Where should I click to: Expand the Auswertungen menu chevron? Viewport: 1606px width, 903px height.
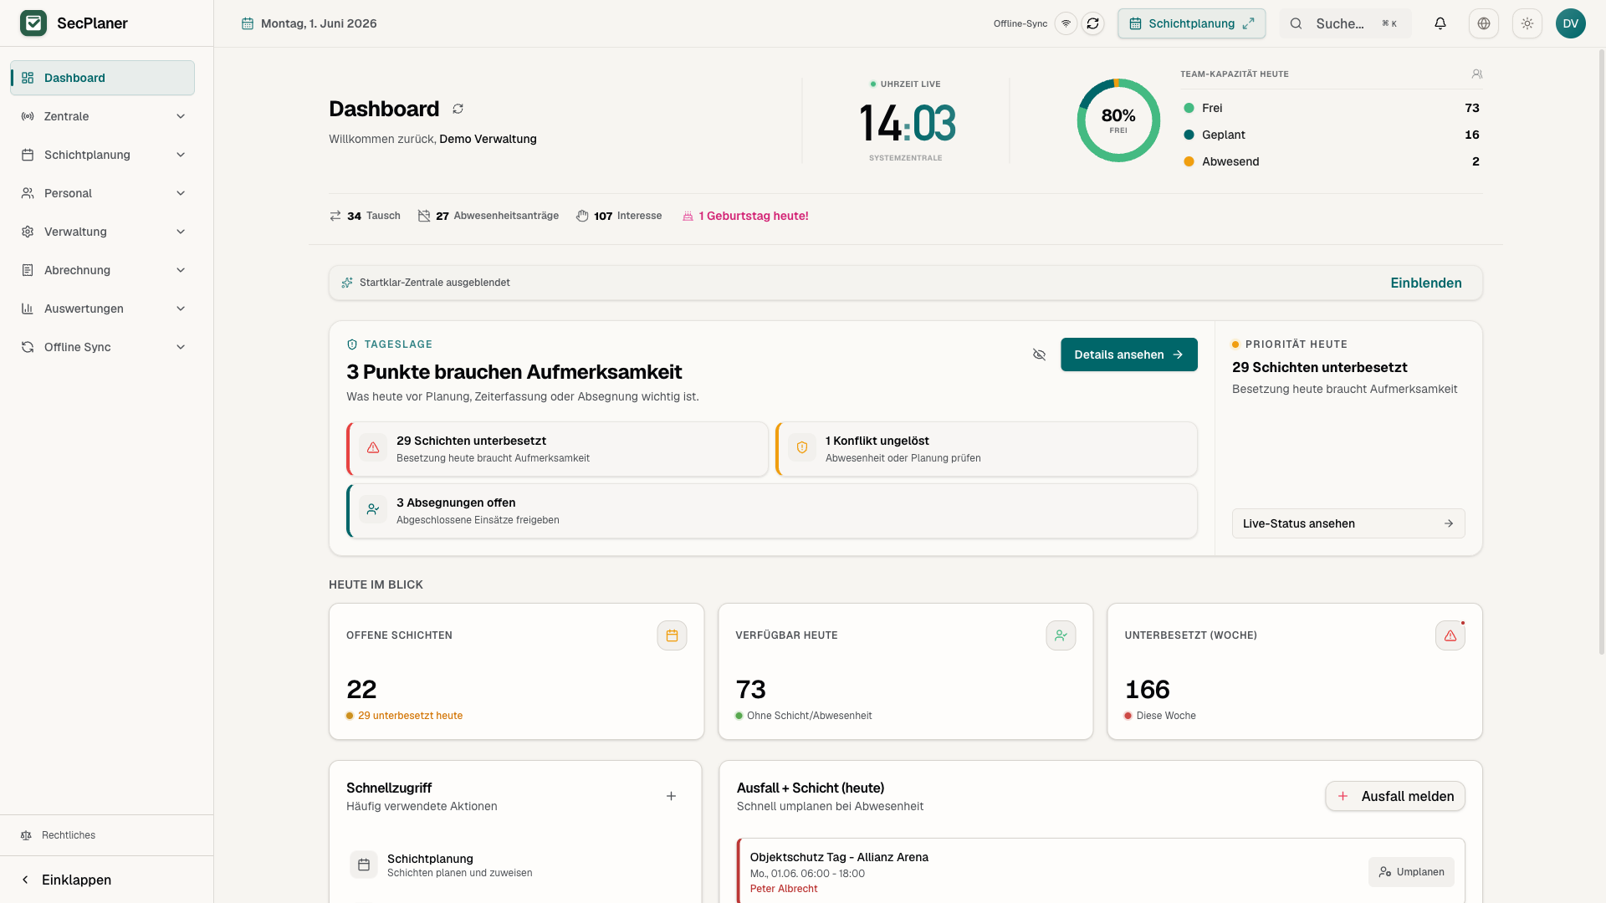pyautogui.click(x=181, y=309)
